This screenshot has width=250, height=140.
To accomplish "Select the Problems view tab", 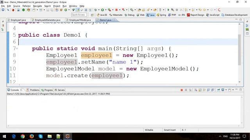I will [33, 90].
